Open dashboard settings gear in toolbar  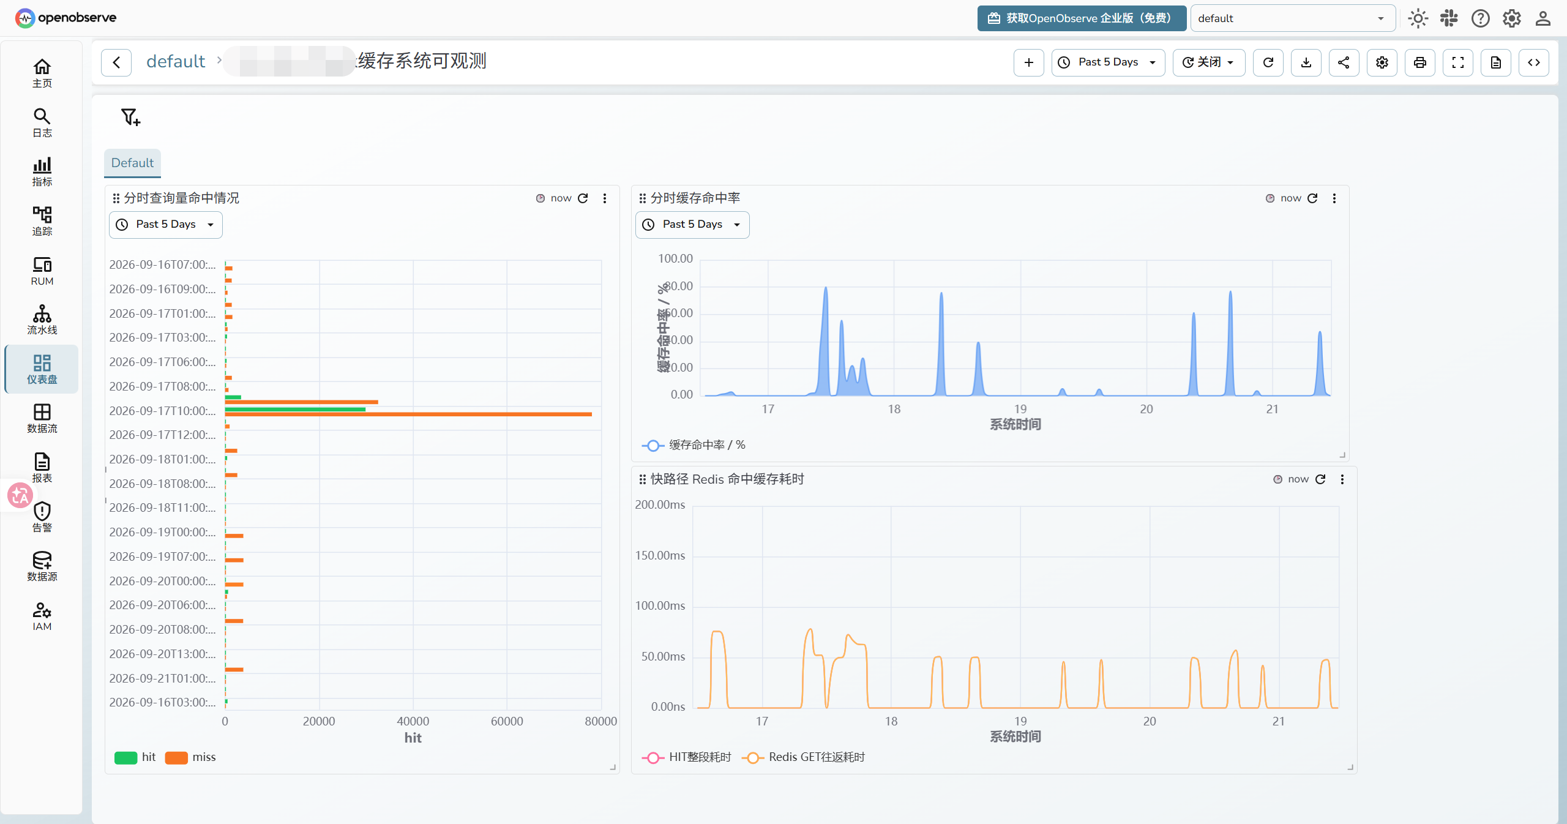(1382, 62)
